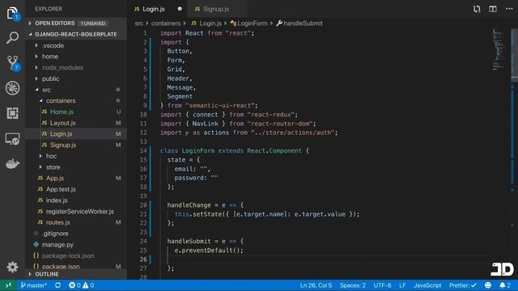Open the Remote Explorer icon
The width and height of the screenshot is (518, 291).
coord(13,139)
